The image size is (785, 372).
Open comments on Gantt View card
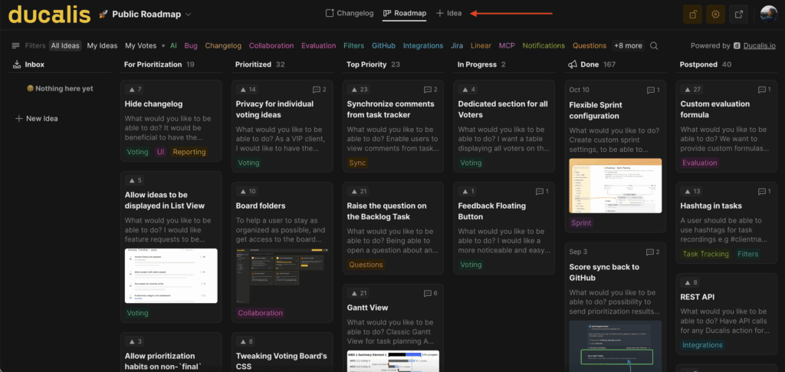pyautogui.click(x=431, y=294)
